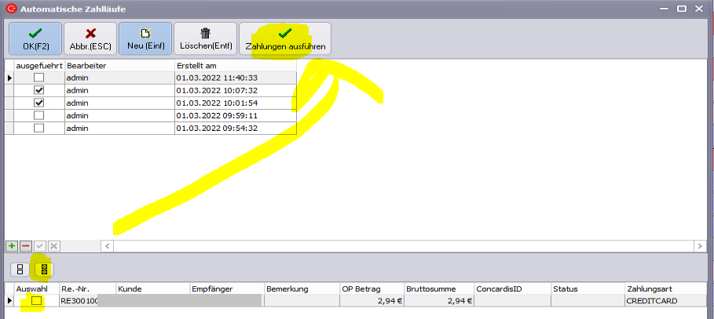Click the green plus add-record icon

point(12,246)
